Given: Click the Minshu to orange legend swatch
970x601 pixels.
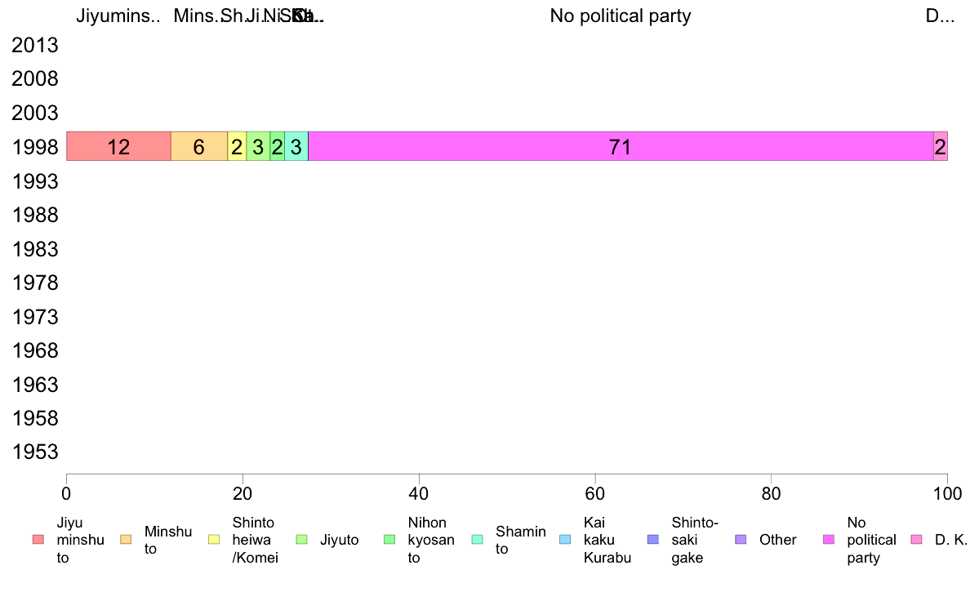Looking at the screenshot, I should 127,540.
